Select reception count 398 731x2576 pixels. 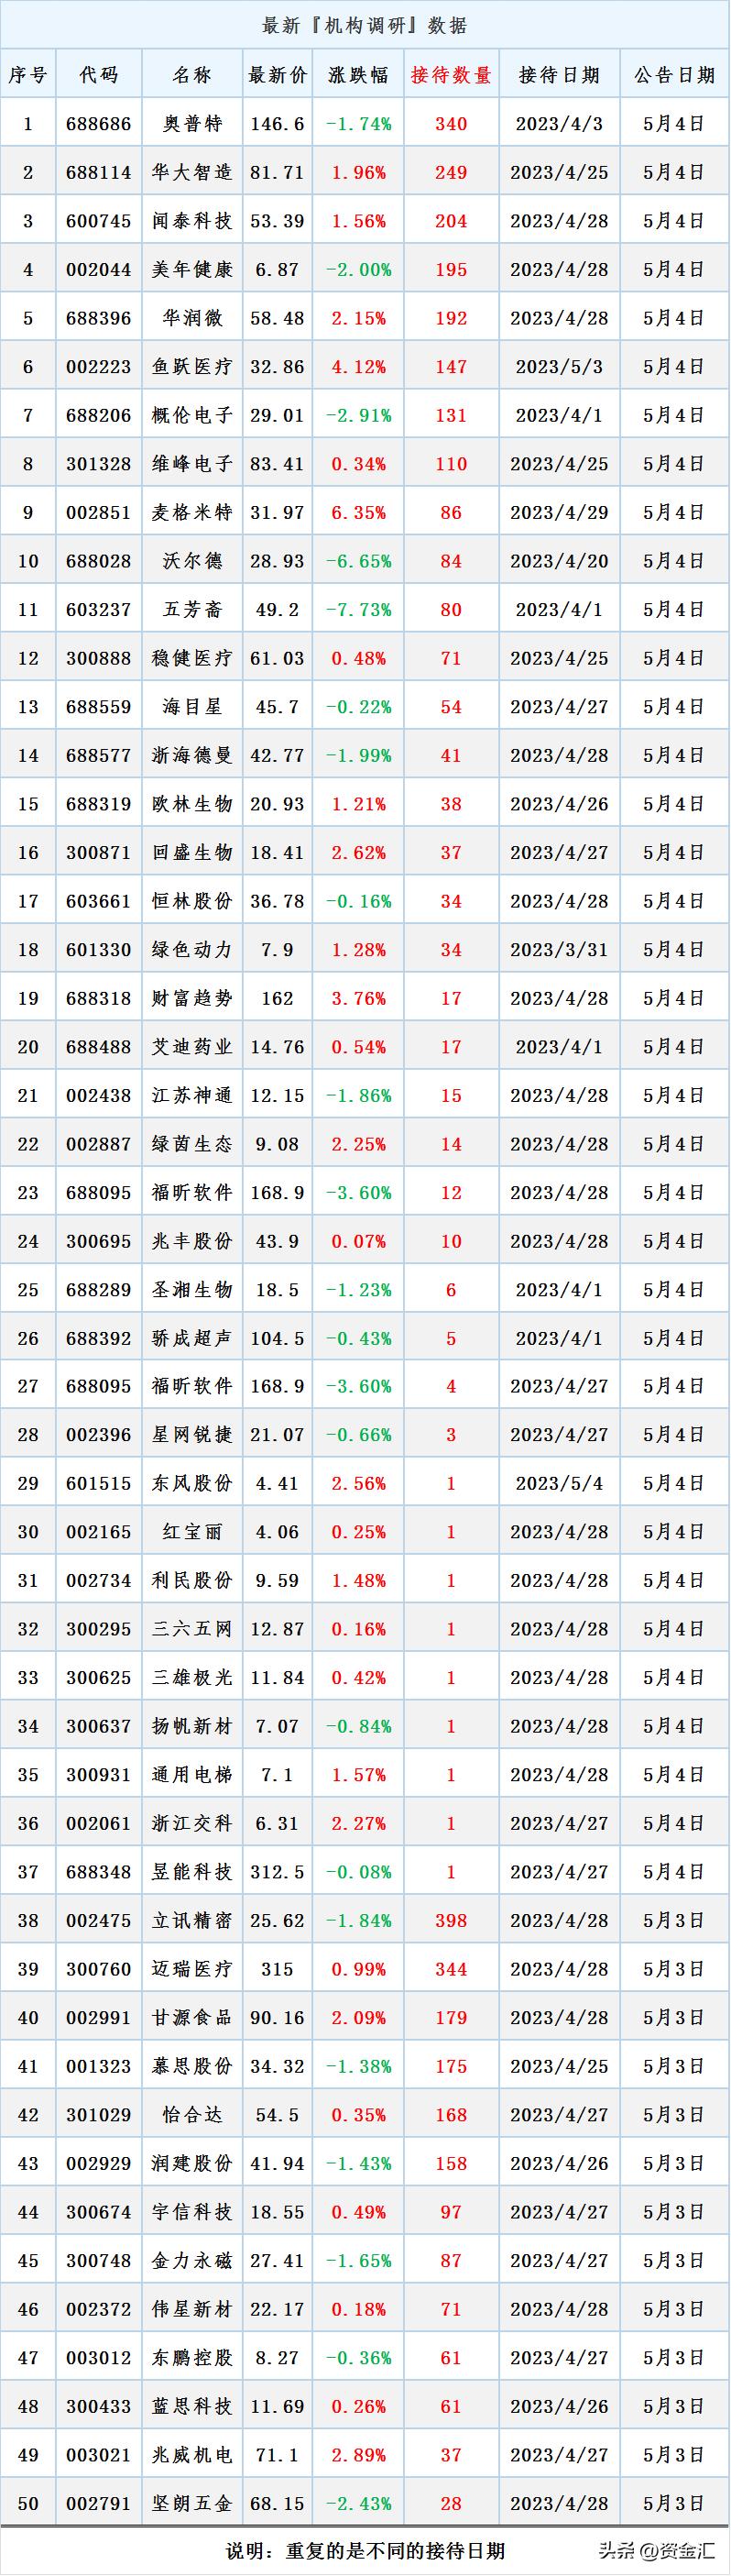pos(452,1921)
